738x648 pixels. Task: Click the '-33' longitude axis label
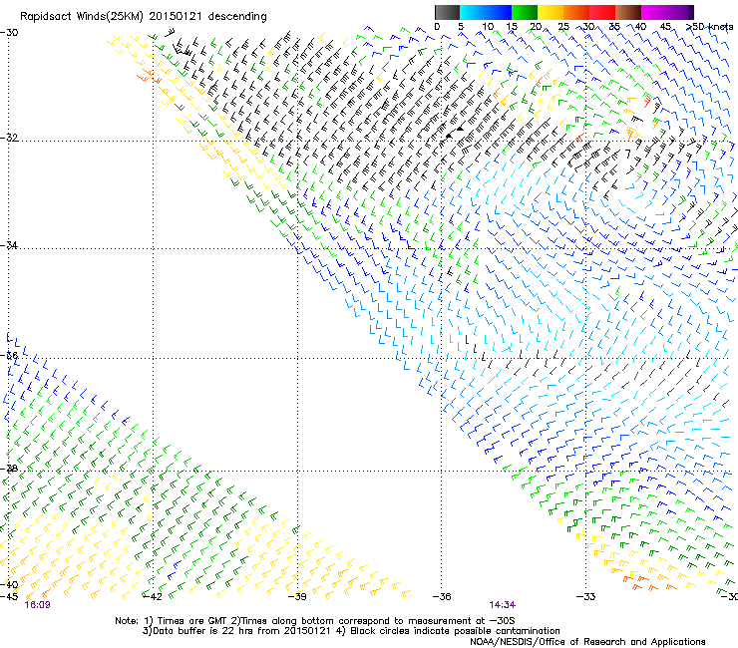585,597
